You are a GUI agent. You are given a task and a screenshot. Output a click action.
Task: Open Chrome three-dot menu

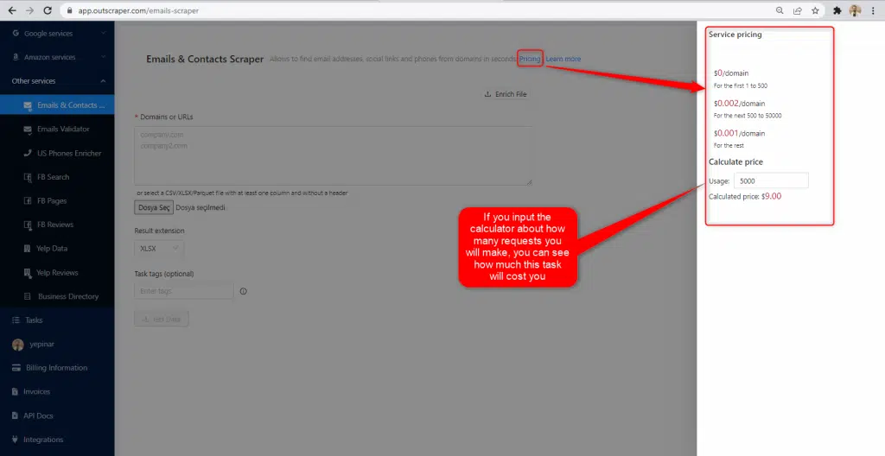pos(873,10)
